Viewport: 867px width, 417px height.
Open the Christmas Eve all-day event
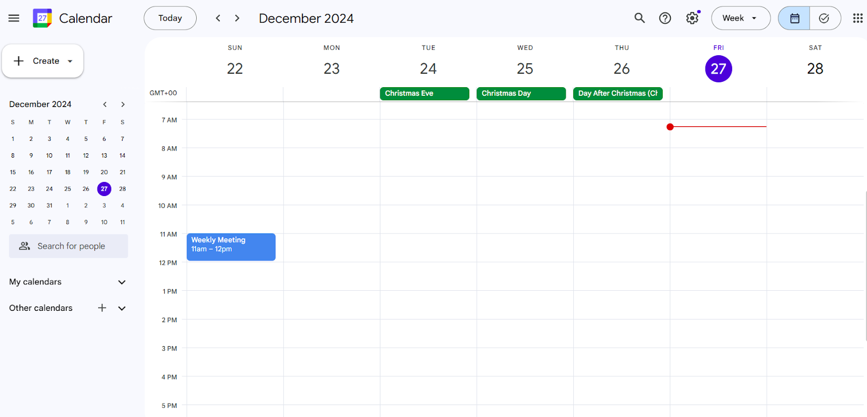point(424,94)
